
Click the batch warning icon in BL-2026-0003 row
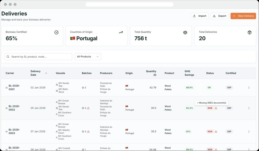tap(89, 131)
